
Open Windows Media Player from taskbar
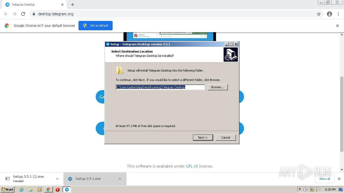(x=40, y=190)
